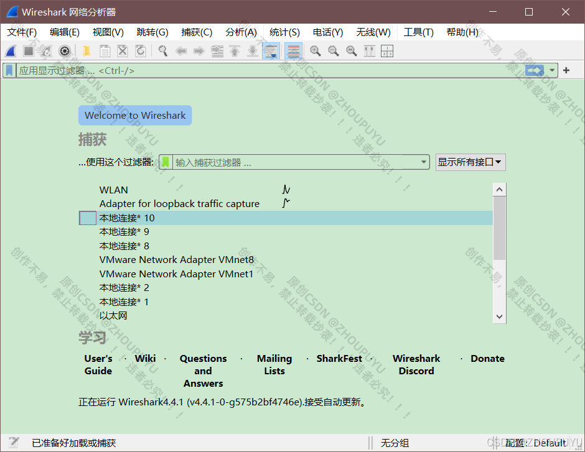Screen dimensions: 585x452
Task: Select the 以太网 interface
Action: coord(286,316)
